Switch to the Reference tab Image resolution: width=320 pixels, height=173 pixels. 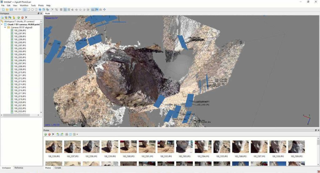point(19,168)
